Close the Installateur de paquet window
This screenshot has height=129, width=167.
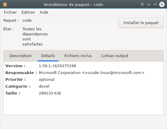pyautogui.click(x=162, y=4)
